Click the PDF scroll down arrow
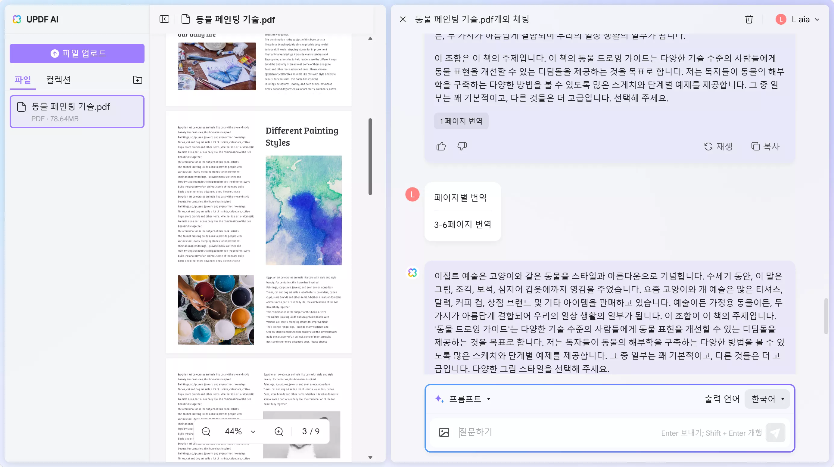 click(370, 457)
